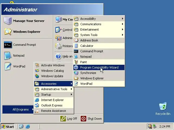Expand the Administrative Tools submenu in All Programs
174x130 pixels.
pyautogui.click(x=54, y=89)
